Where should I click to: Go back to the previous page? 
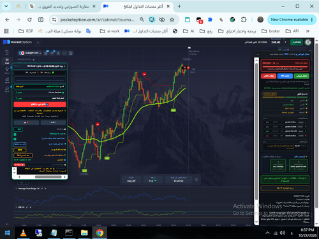pos(7,20)
